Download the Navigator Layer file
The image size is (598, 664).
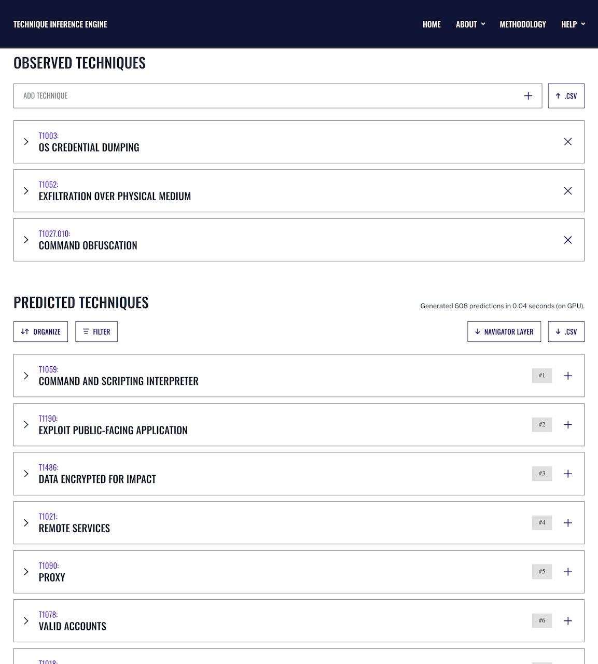tap(504, 332)
